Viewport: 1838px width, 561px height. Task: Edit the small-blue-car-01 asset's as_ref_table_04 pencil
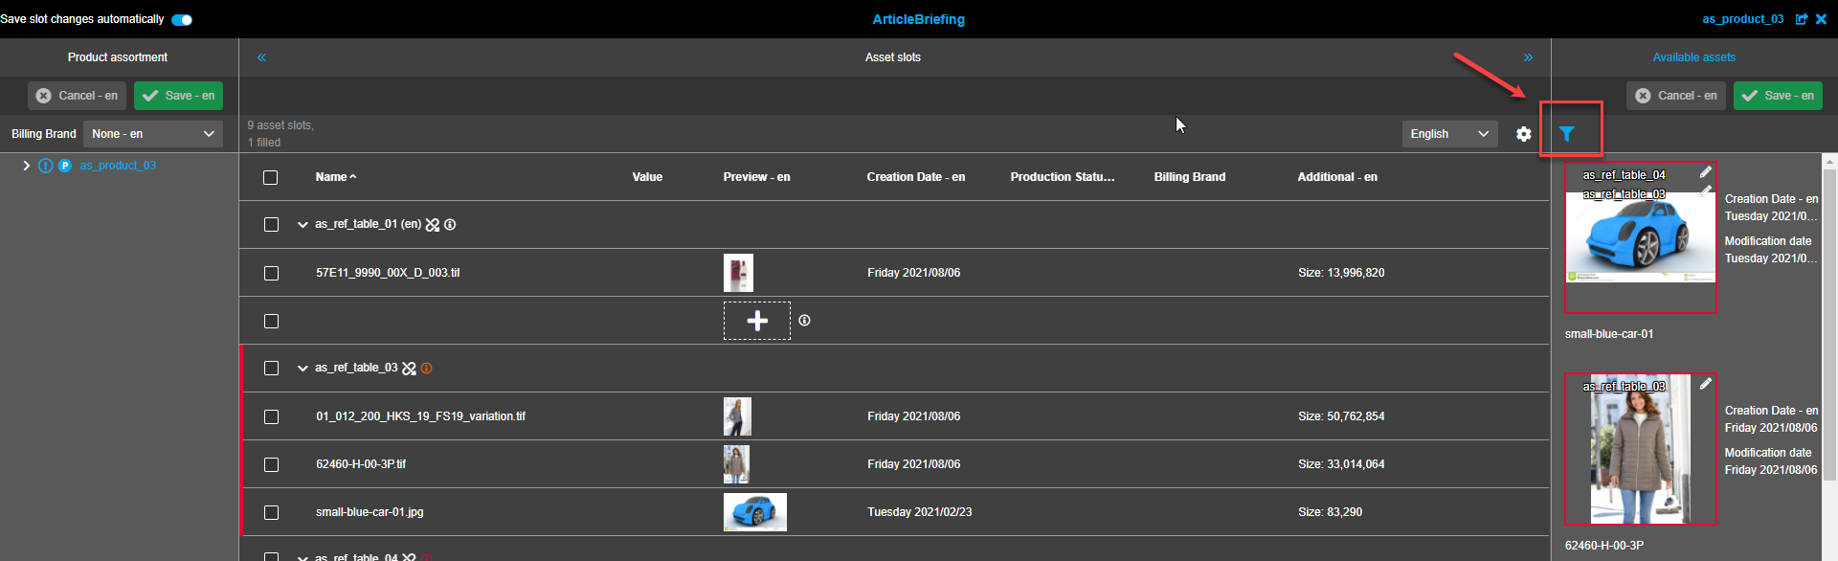(1705, 172)
